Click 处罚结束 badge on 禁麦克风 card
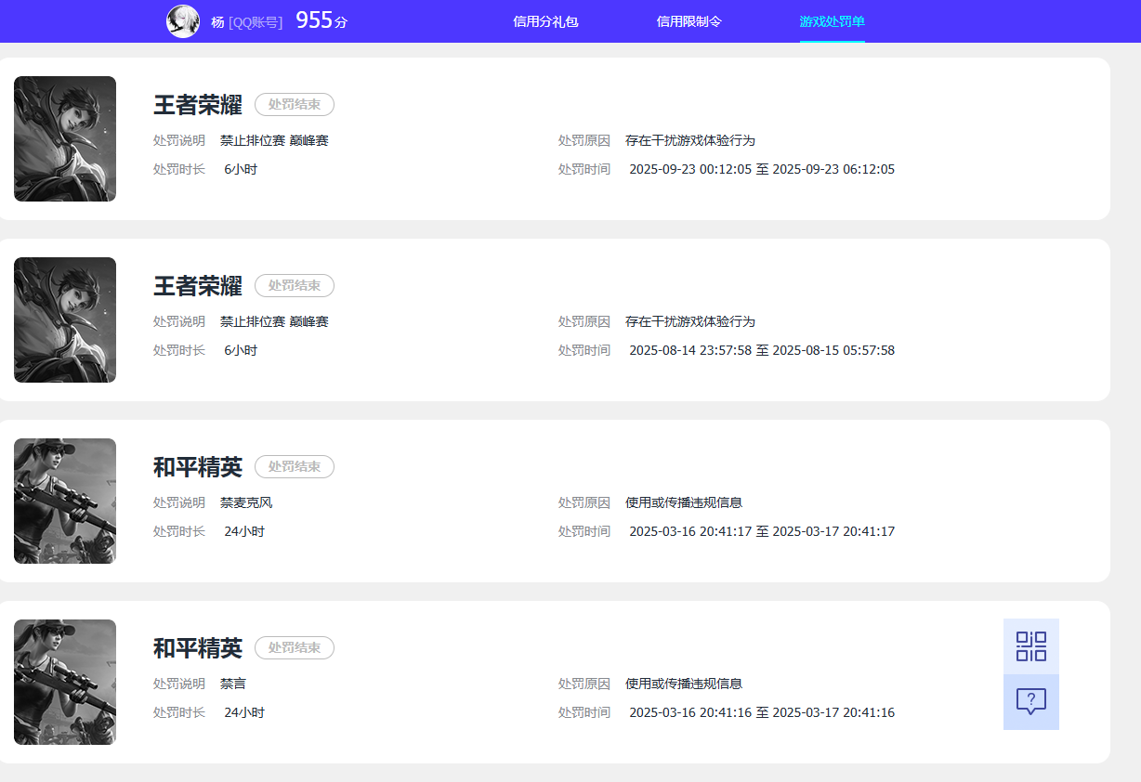This screenshot has width=1141, height=782. (295, 467)
